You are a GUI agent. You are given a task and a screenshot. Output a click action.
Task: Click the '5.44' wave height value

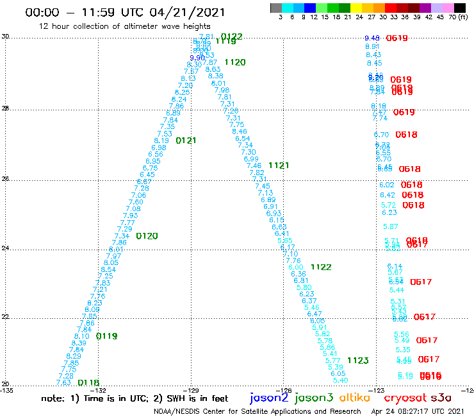pos(397,290)
